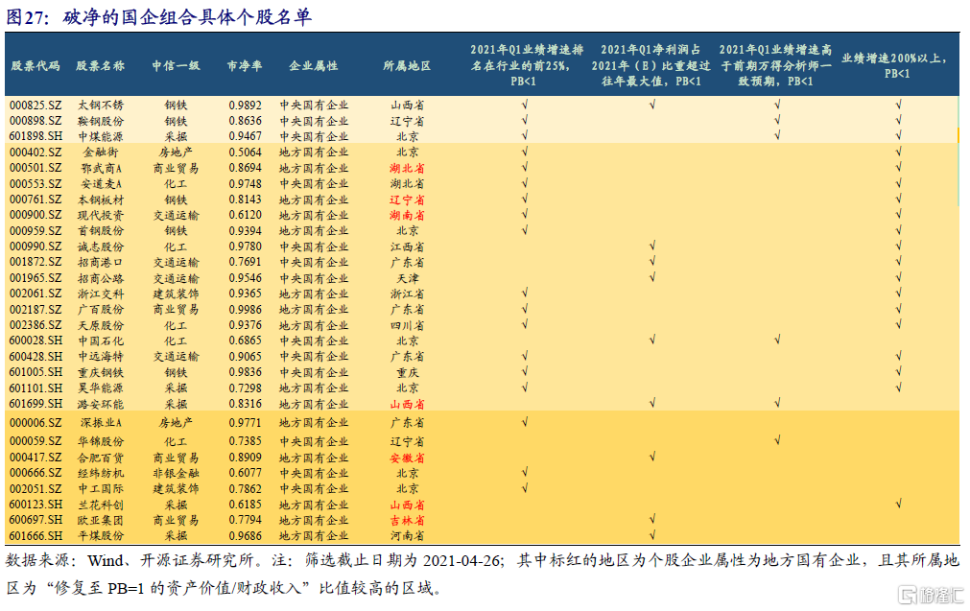
Task: Click stock name 诚志股份
Action: pyautogui.click(x=100, y=247)
